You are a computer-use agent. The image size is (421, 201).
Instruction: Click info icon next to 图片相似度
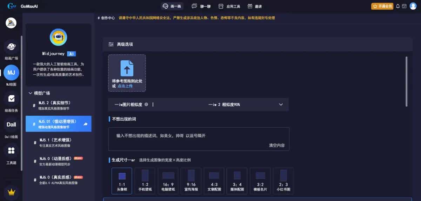[146, 105]
